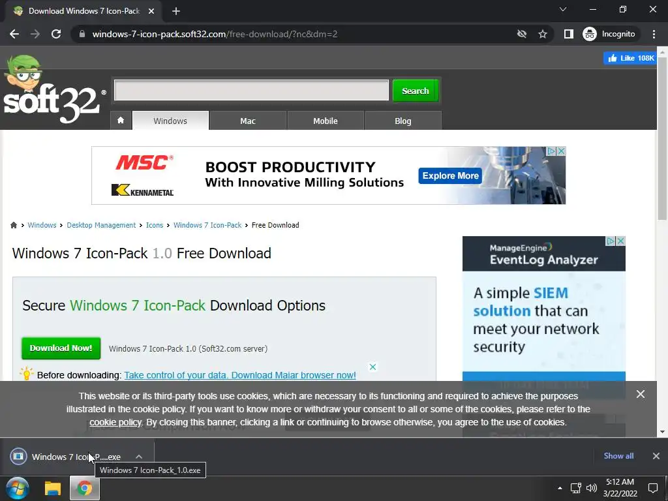Bookmark this page with the star icon
Viewport: 668px width, 501px height.
pos(542,34)
